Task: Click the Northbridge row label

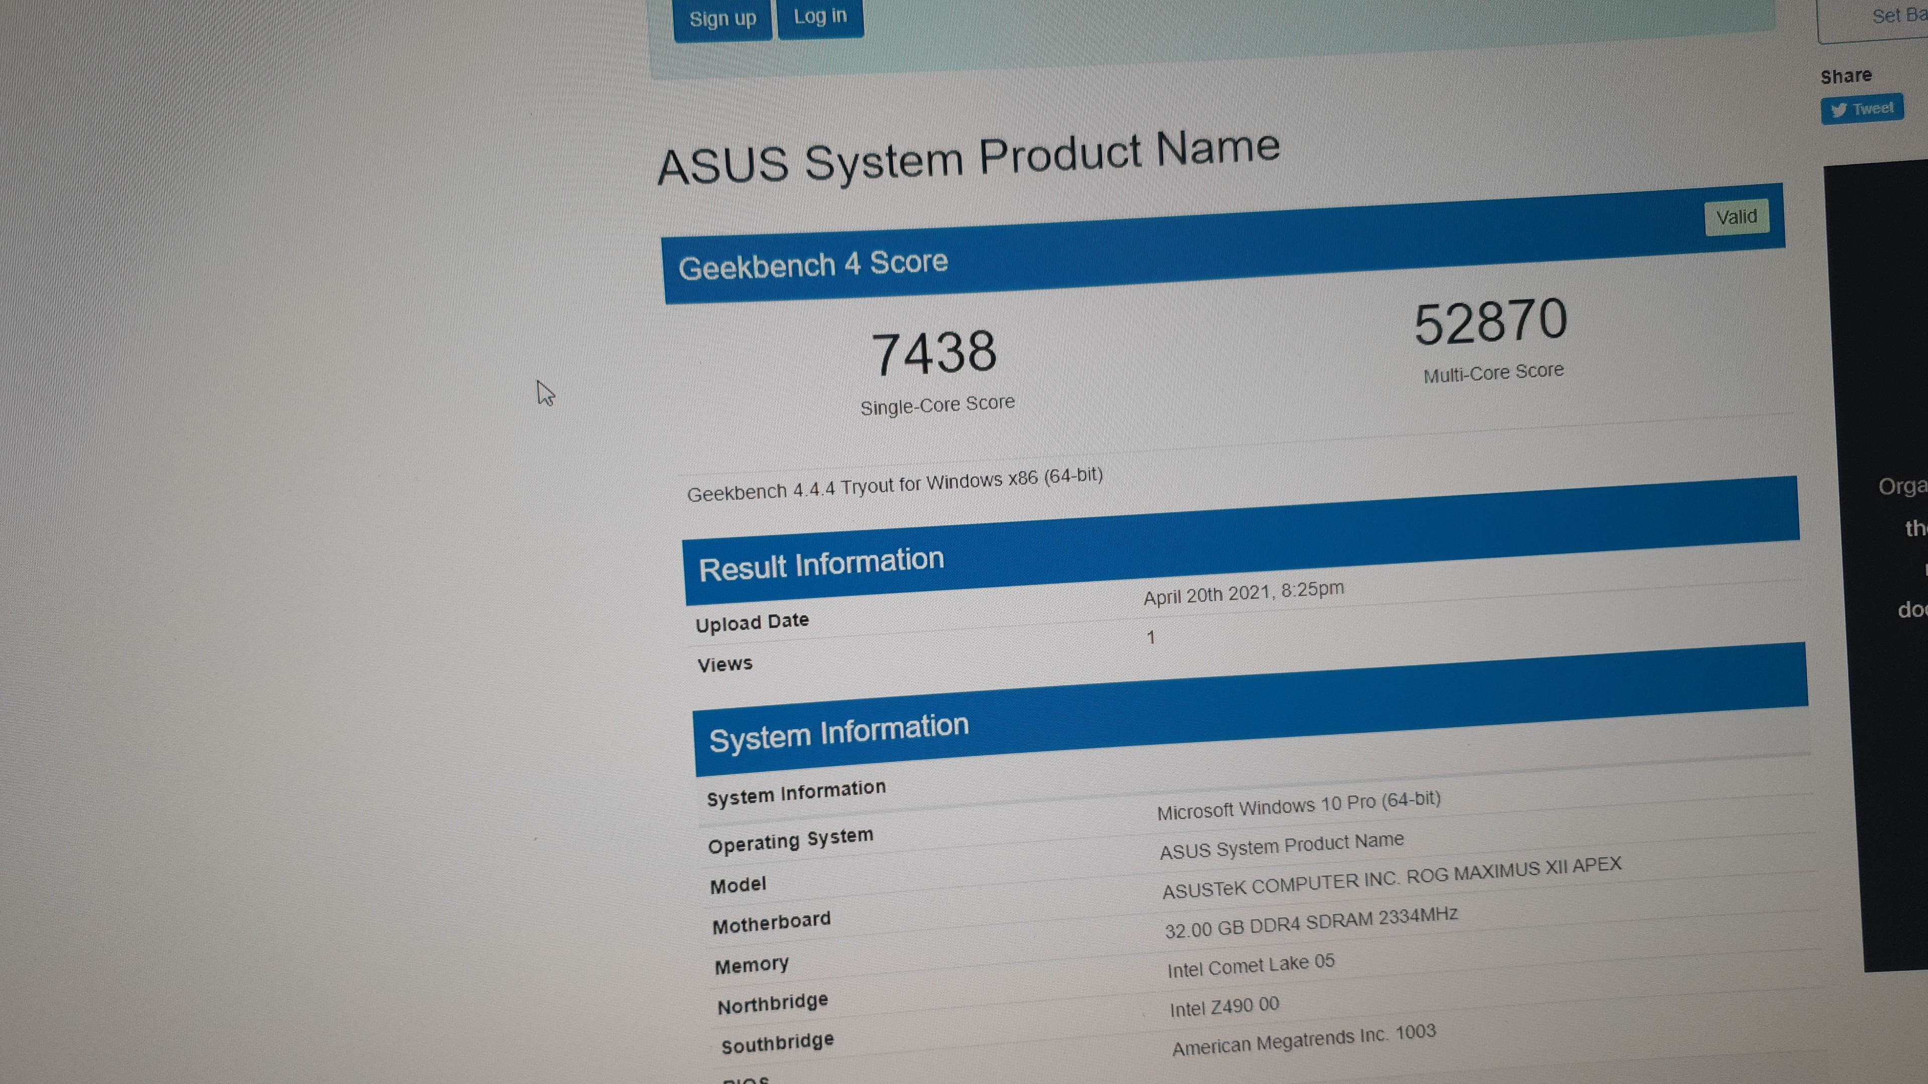Action: point(772,1003)
